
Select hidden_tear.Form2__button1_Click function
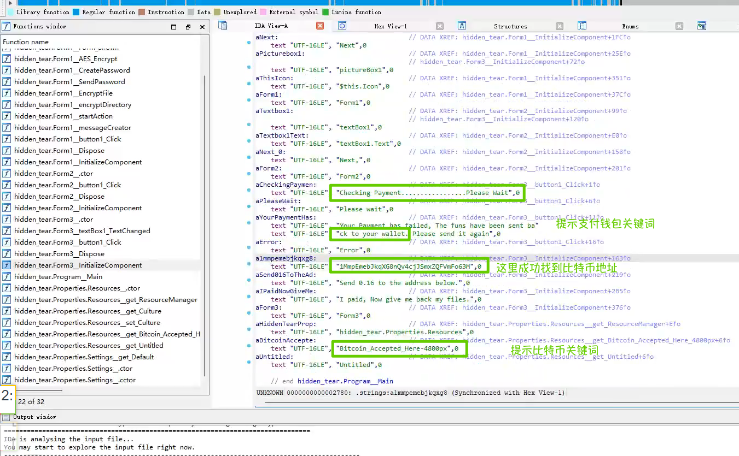[x=68, y=185]
